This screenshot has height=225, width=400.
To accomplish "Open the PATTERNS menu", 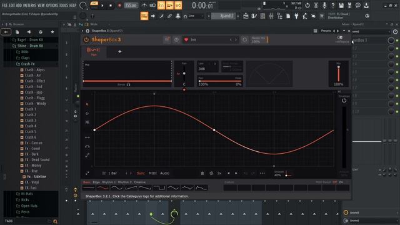I will (x=30, y=6).
